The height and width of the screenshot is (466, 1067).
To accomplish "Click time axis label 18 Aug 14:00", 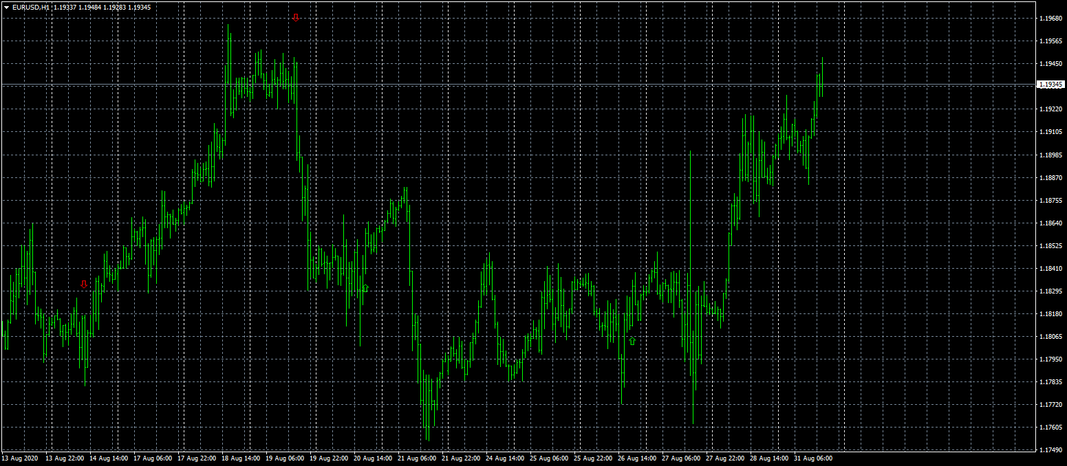I will coord(241,458).
